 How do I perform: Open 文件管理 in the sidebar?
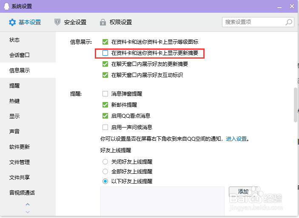[x=28, y=162]
